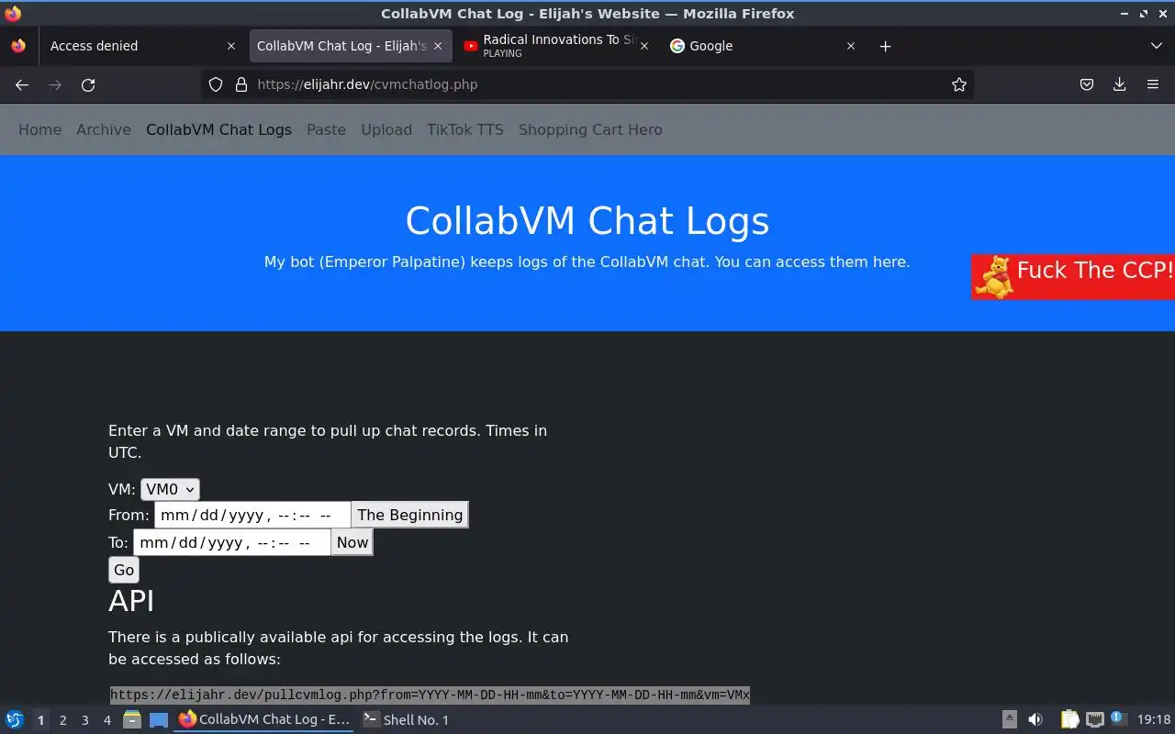The height and width of the screenshot is (734, 1175).
Task: Click the CollabVM Chat Logs page heading
Action: point(587,221)
